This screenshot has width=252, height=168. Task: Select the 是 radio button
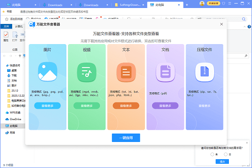[212, 154]
